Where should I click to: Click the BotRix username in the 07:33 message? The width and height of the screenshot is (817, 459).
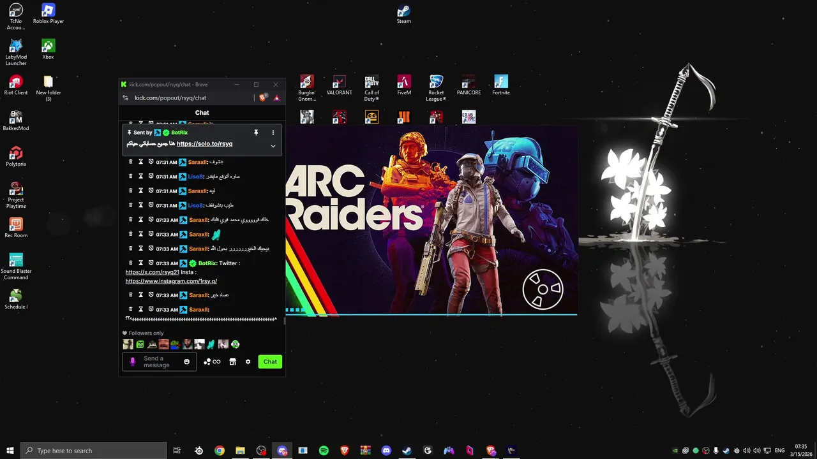click(x=207, y=263)
